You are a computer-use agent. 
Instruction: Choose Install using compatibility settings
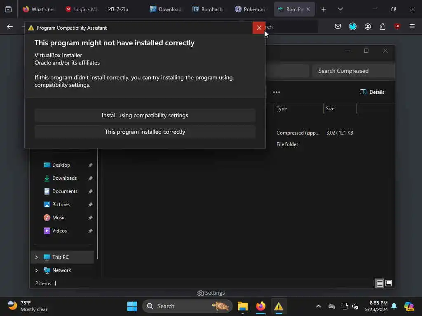click(145, 115)
